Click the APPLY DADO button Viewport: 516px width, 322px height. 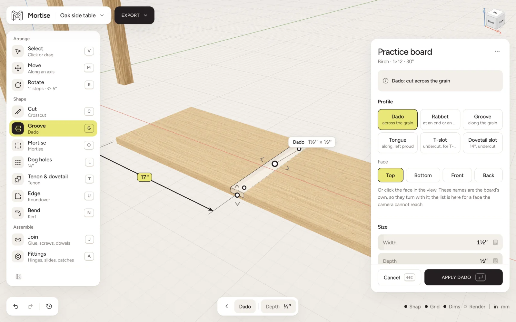[x=463, y=277]
